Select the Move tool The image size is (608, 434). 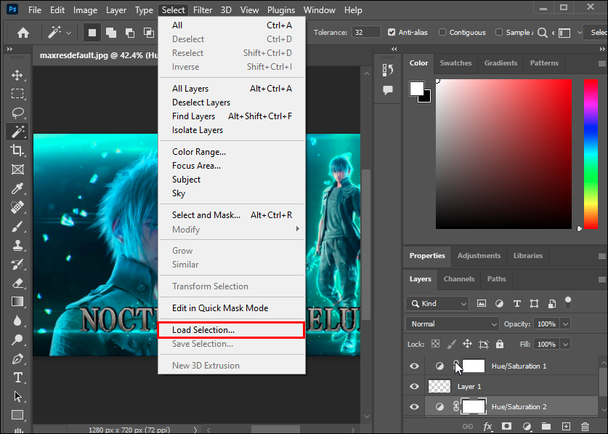coord(17,75)
